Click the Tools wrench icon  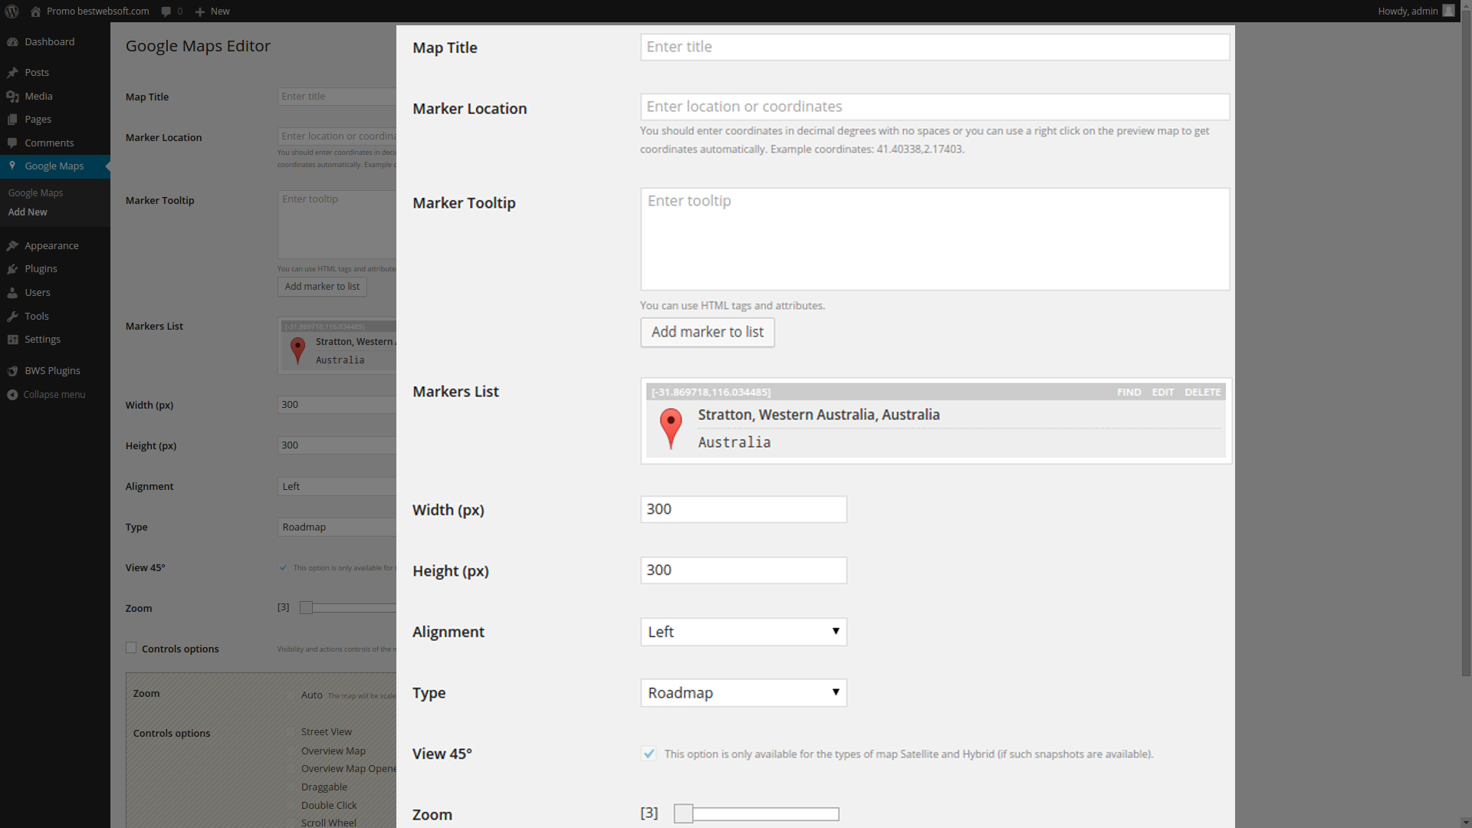click(x=12, y=316)
